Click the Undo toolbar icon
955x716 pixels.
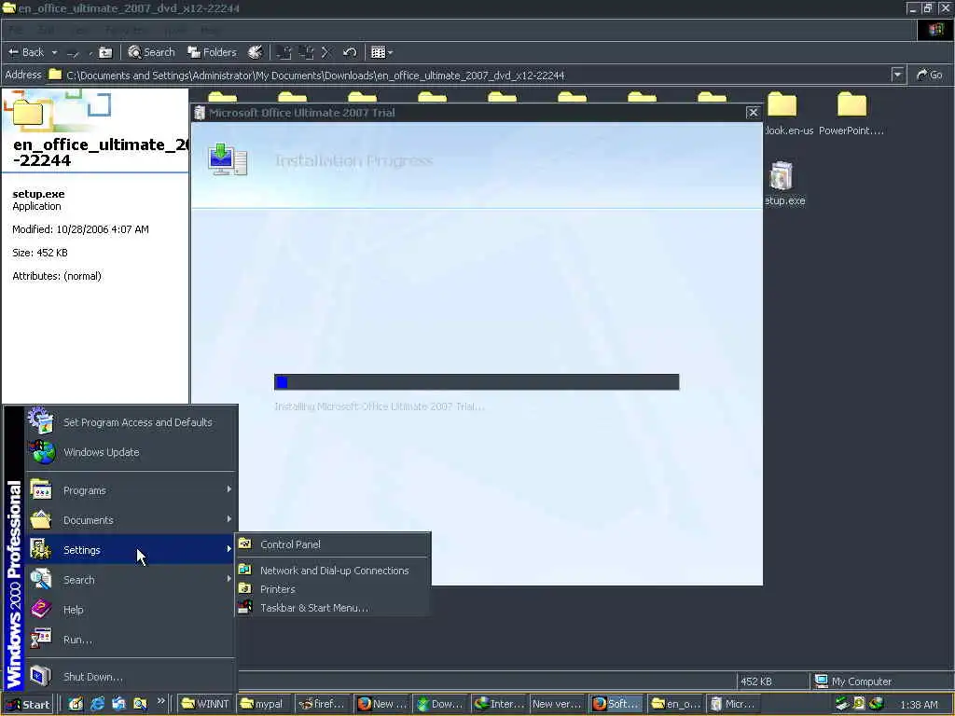click(x=349, y=52)
